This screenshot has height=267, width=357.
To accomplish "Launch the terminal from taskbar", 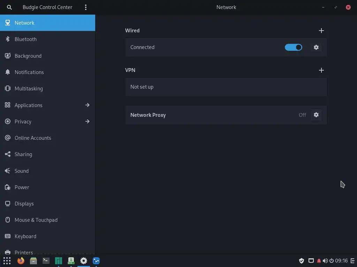I will 46,261.
